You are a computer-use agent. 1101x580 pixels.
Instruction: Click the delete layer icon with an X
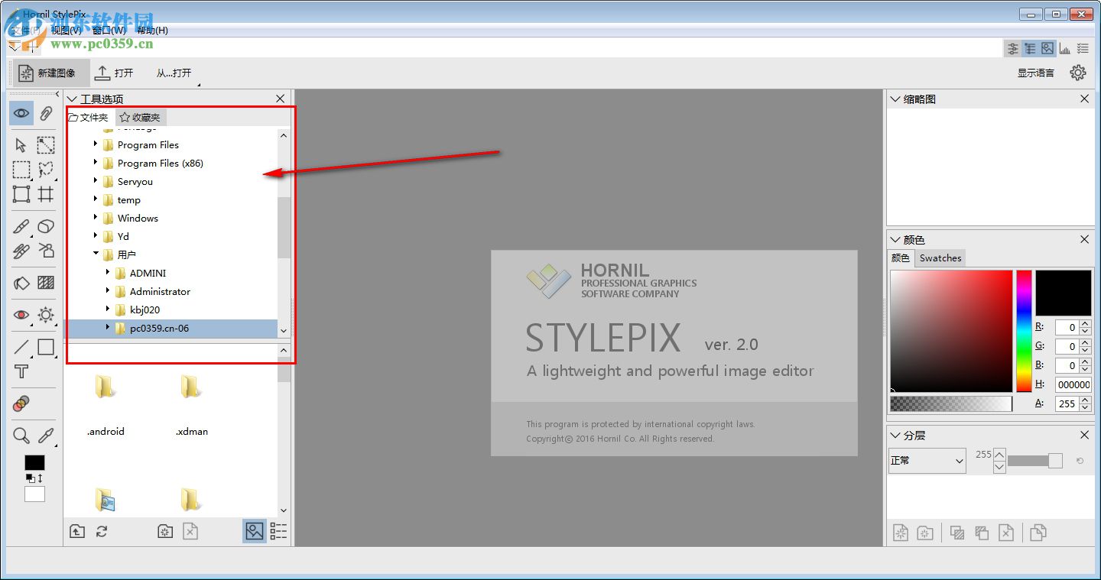click(x=1006, y=533)
